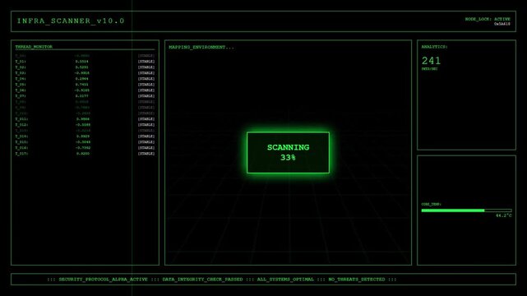Click the 241 analytics counter value
Image resolution: width=527 pixels, height=296 pixels.
431,61
